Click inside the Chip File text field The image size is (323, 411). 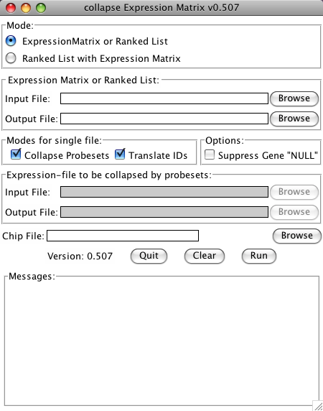tap(123, 236)
